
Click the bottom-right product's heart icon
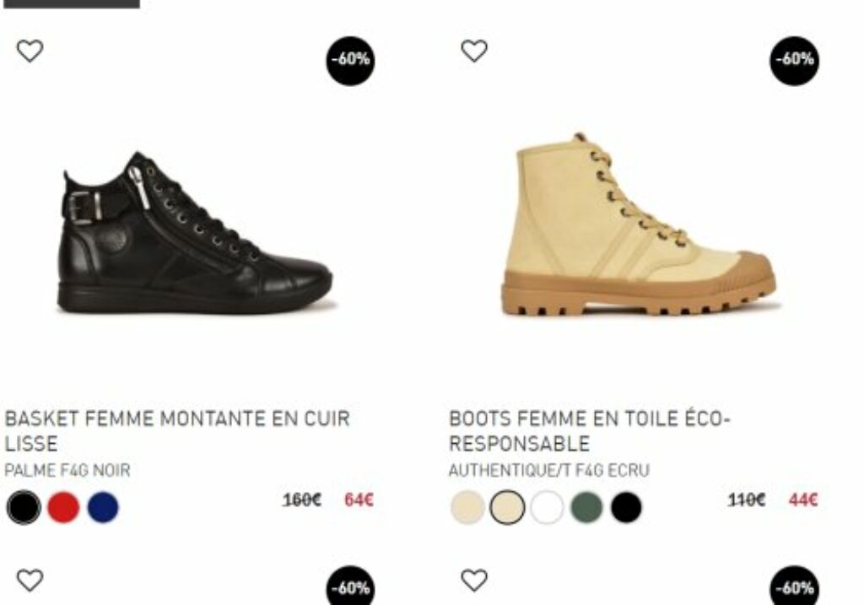click(474, 580)
